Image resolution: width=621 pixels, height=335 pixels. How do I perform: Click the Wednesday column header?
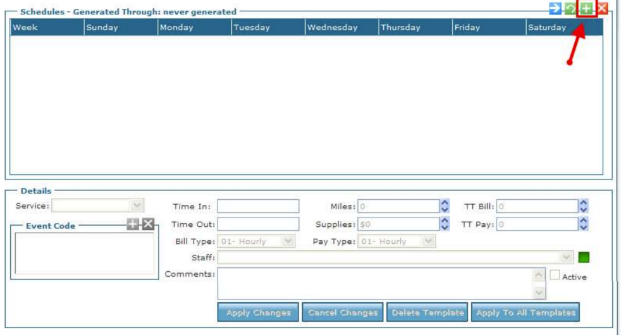tap(341, 27)
